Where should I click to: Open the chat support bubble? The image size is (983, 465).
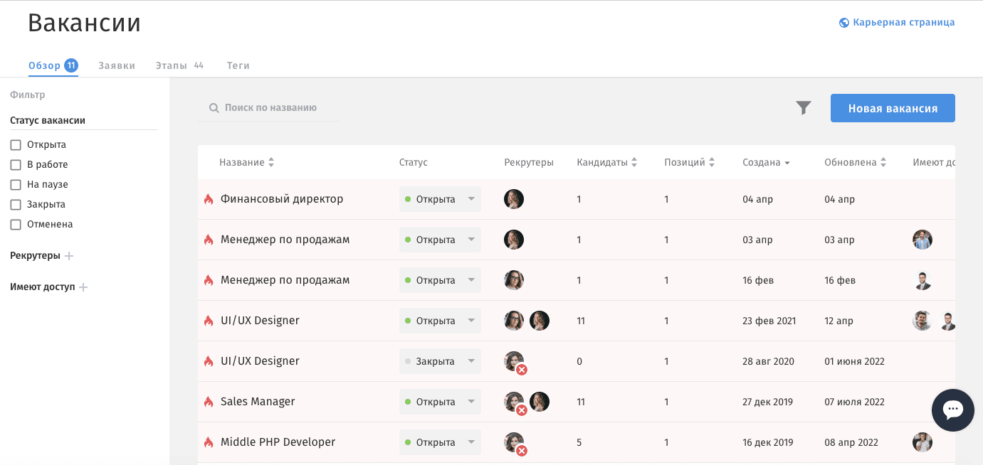[952, 410]
